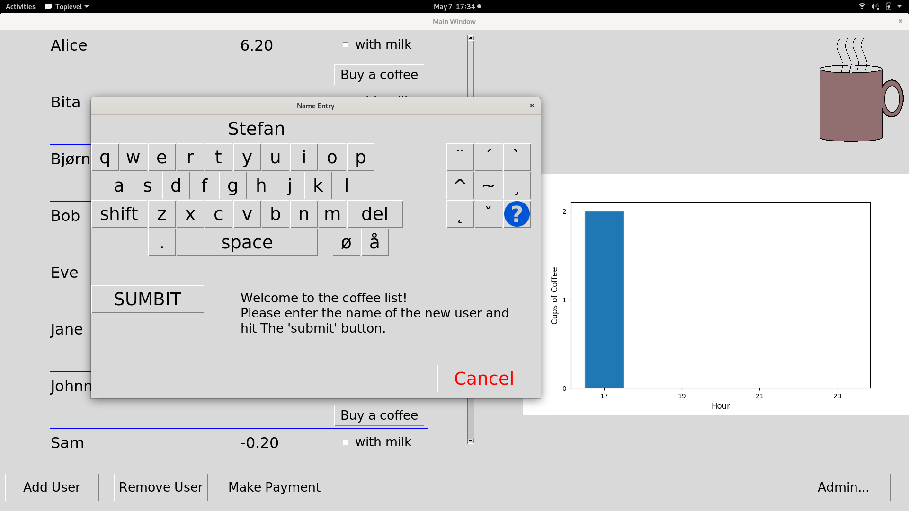This screenshot has width=909, height=511.
Task: Tap the ogonek accent key
Action: tap(460, 214)
